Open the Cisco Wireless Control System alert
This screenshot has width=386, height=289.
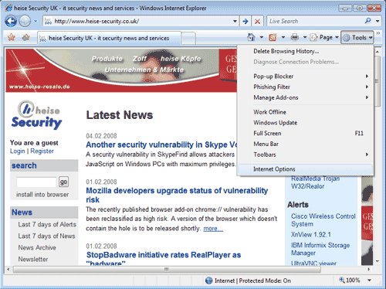(x=323, y=219)
